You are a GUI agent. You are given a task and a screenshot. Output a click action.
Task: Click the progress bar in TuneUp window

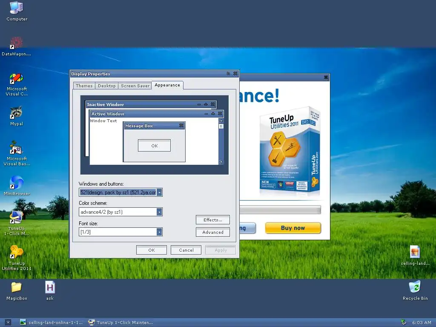click(x=280, y=209)
